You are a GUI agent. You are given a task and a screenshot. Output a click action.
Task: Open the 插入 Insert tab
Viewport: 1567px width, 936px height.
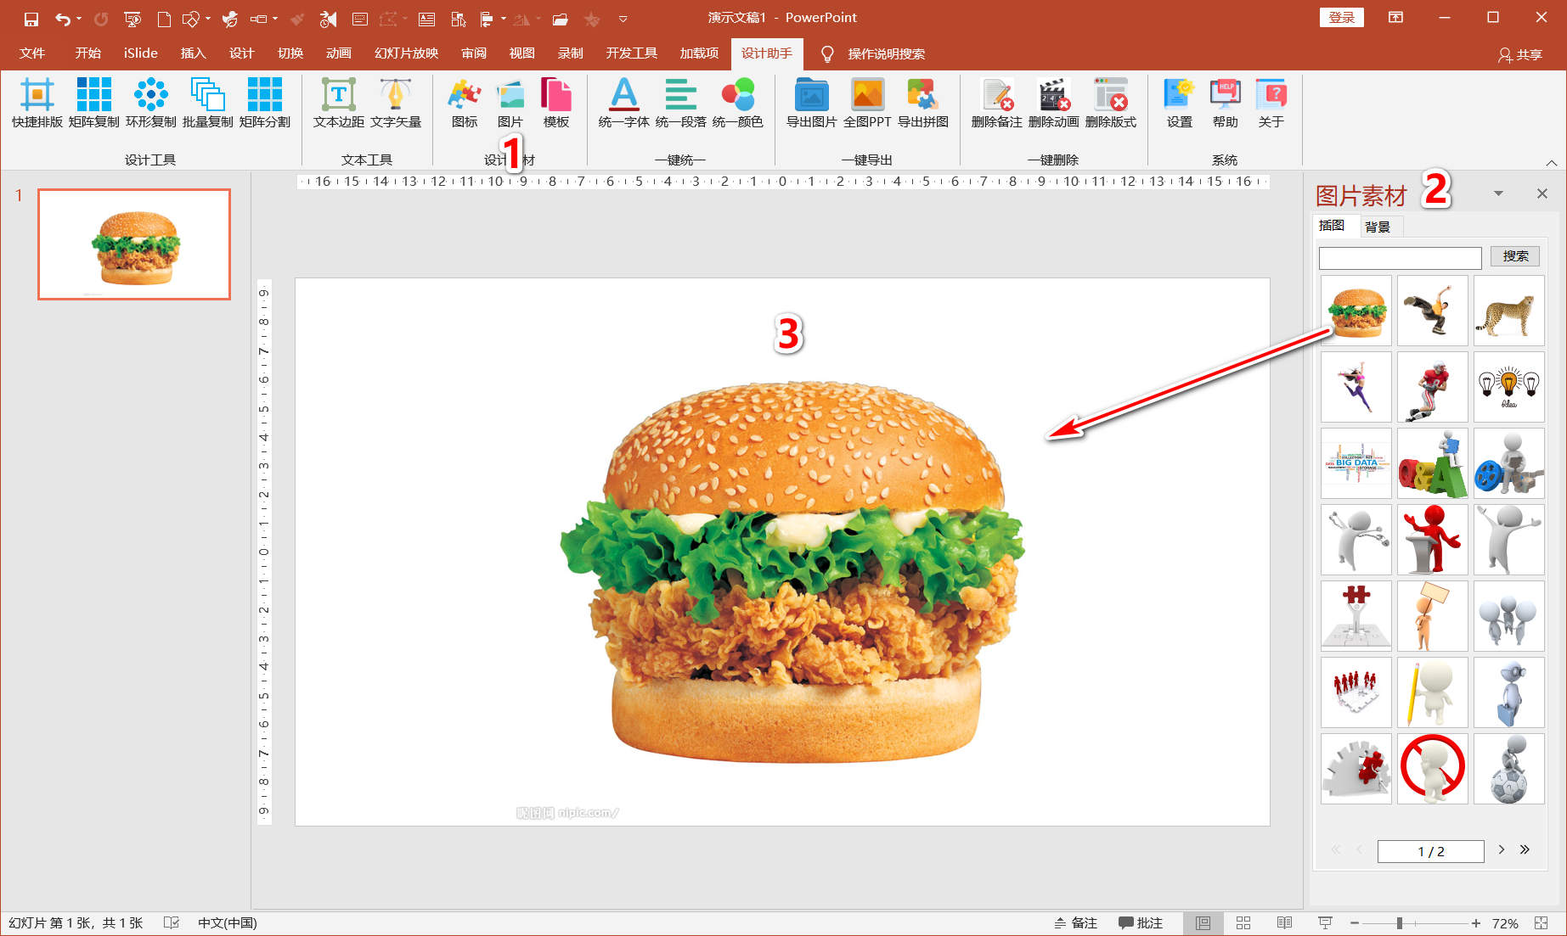click(194, 53)
